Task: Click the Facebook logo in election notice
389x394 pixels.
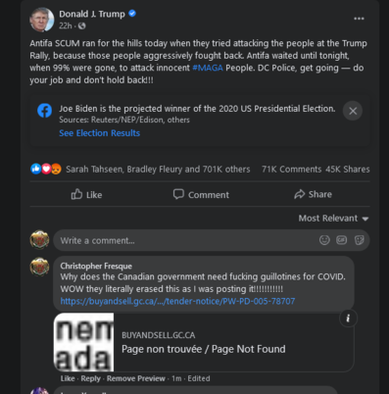Action: 44,111
